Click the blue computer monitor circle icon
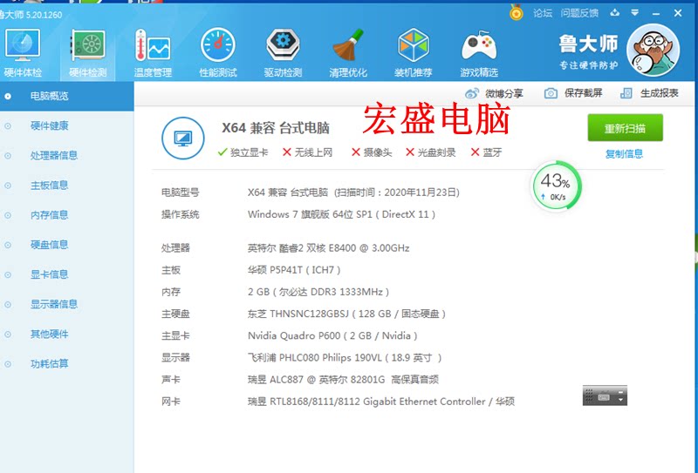The width and height of the screenshot is (698, 473). 183,139
